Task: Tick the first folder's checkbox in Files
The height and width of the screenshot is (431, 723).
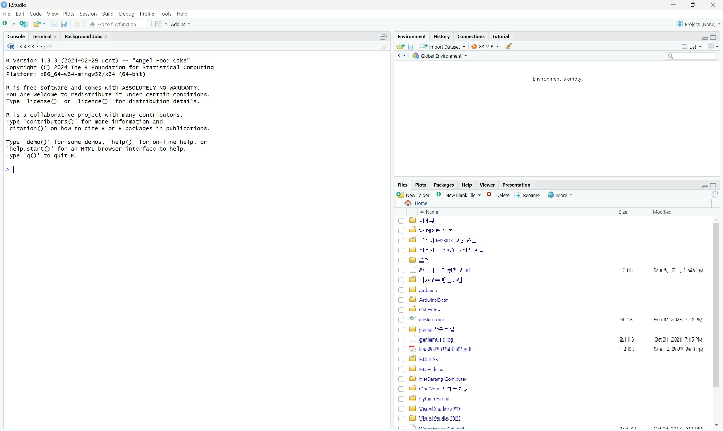Action: pyautogui.click(x=401, y=221)
